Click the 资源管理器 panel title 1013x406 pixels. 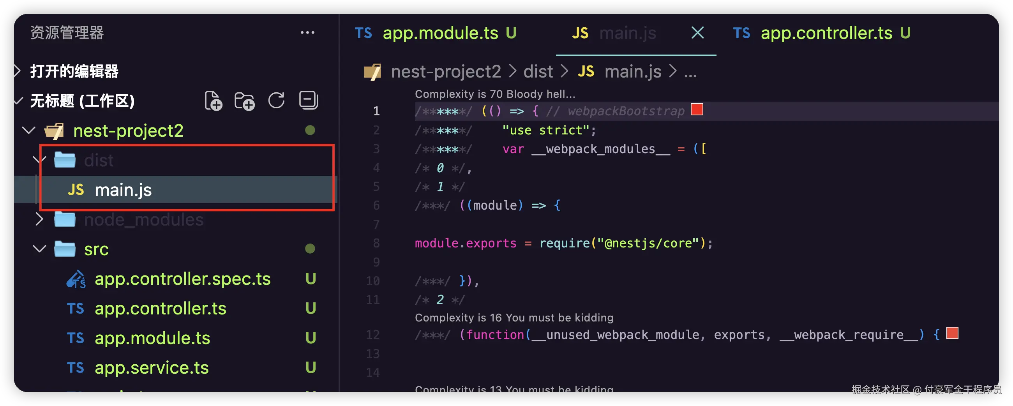67,33
